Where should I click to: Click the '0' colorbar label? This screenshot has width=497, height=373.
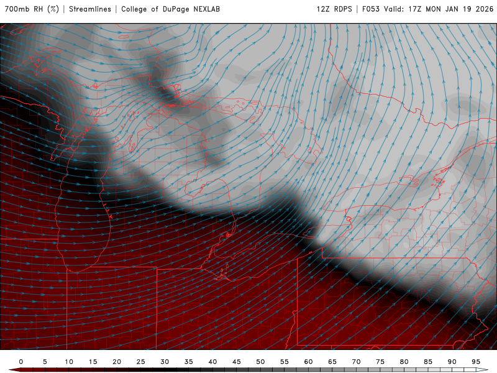click(x=21, y=362)
